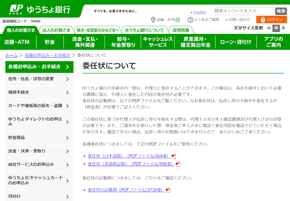The width and height of the screenshot is (290, 201).
Task: Set font size to 中 (medium)
Action: 276,28
